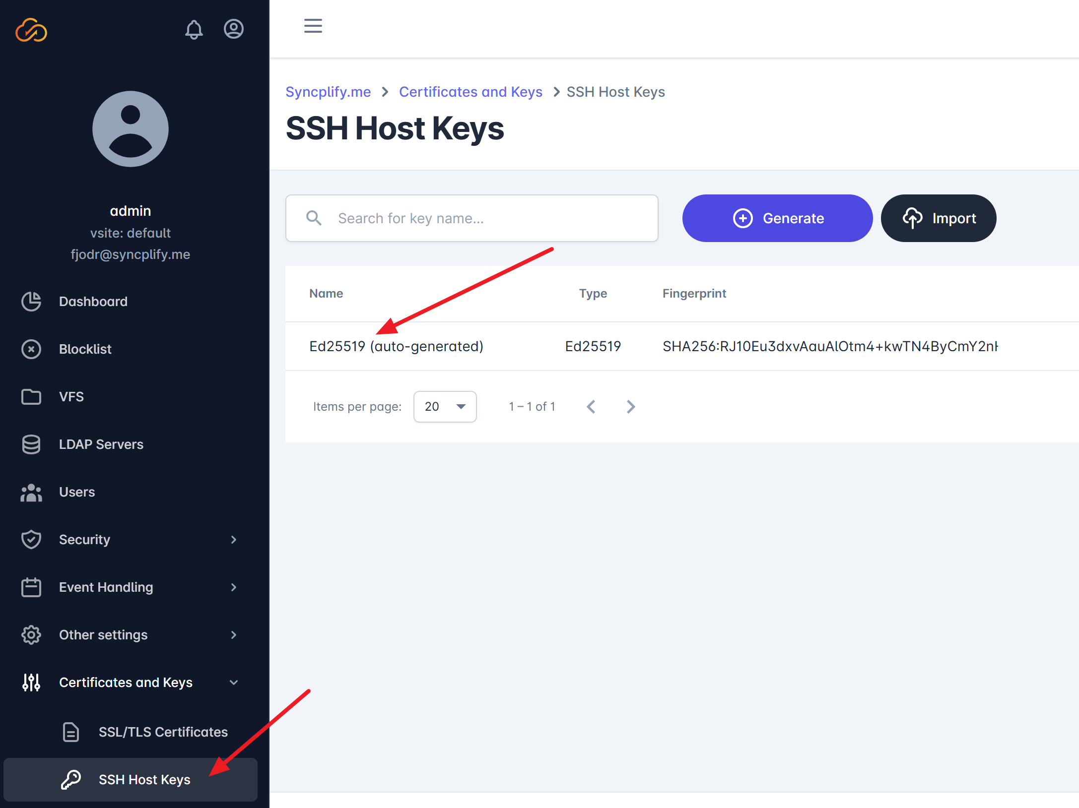The width and height of the screenshot is (1079, 808).
Task: Click the Import button
Action: pyautogui.click(x=938, y=218)
